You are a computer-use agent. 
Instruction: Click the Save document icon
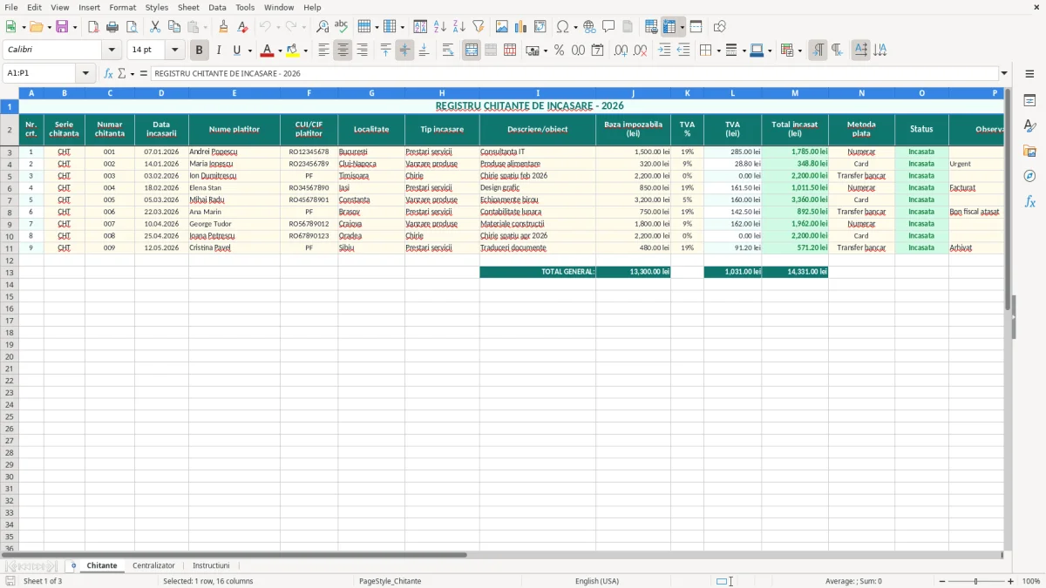[62, 27]
